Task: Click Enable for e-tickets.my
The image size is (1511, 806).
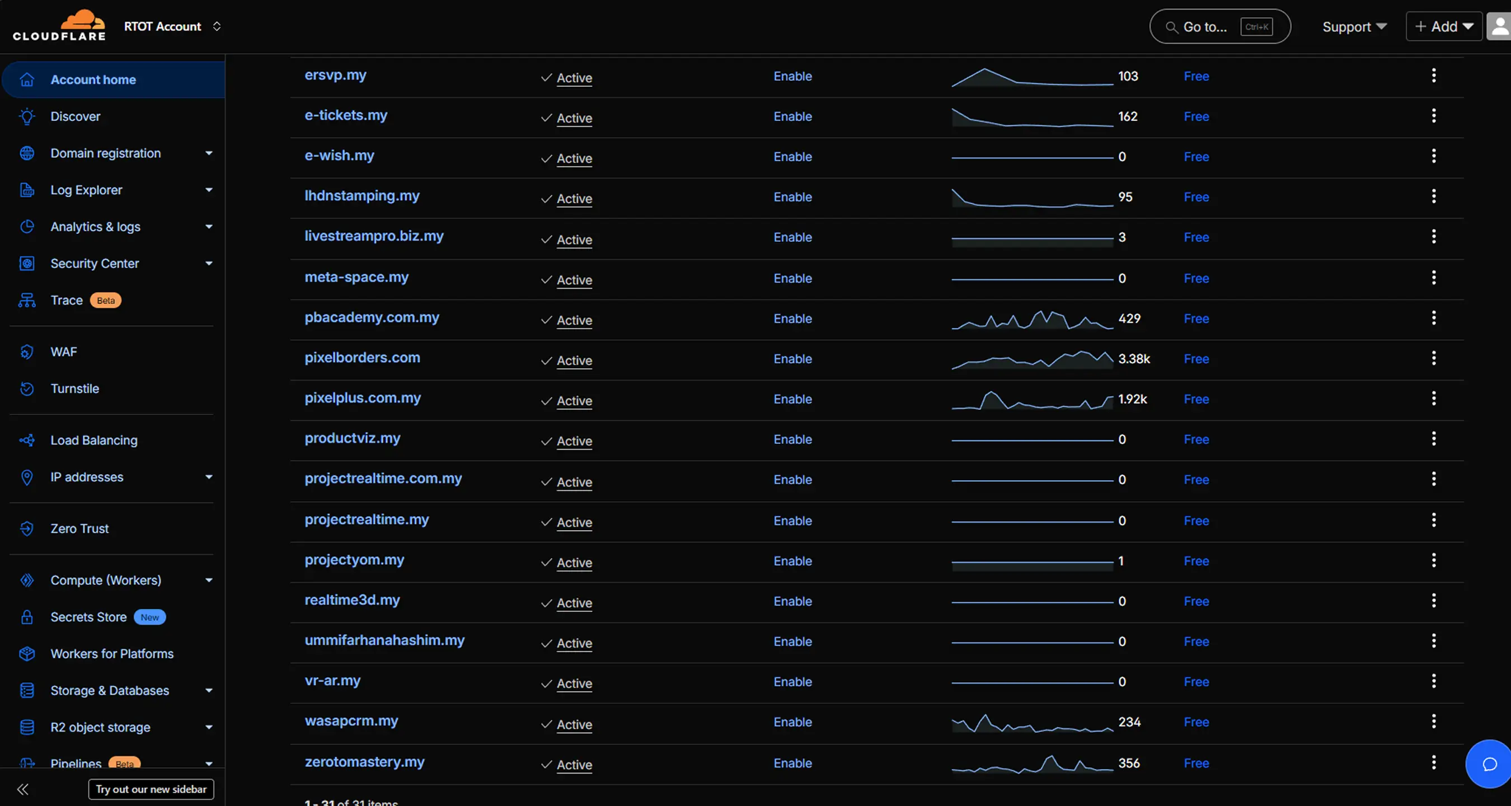Action: [x=792, y=116]
